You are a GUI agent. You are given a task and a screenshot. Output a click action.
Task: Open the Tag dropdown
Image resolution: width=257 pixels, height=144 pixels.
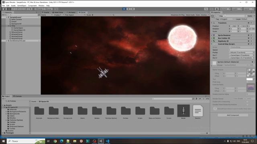click(x=227, y=19)
